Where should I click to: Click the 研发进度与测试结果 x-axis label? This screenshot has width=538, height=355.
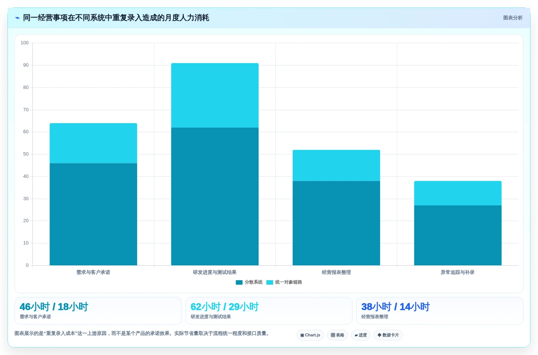(215, 272)
